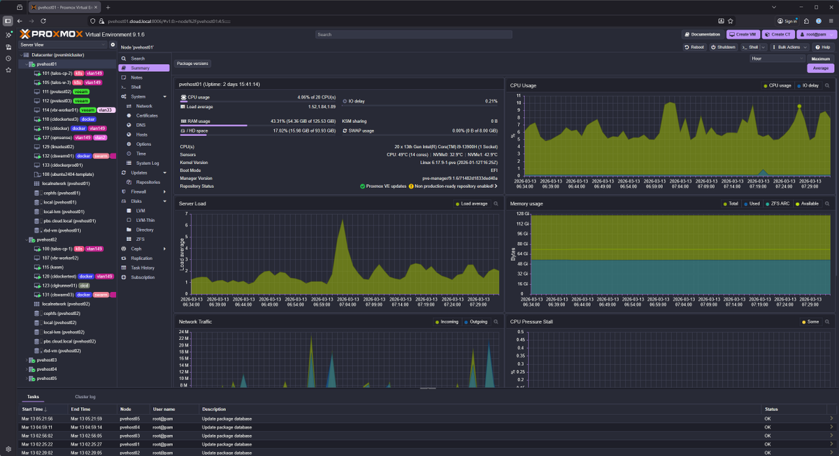839x456 pixels.
Task: Click the gear icon beside Server View
Action: pyautogui.click(x=113, y=45)
